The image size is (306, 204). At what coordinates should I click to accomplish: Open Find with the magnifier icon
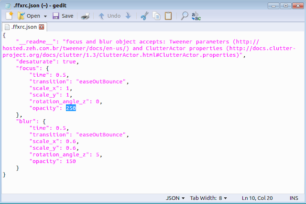coord(184,16)
